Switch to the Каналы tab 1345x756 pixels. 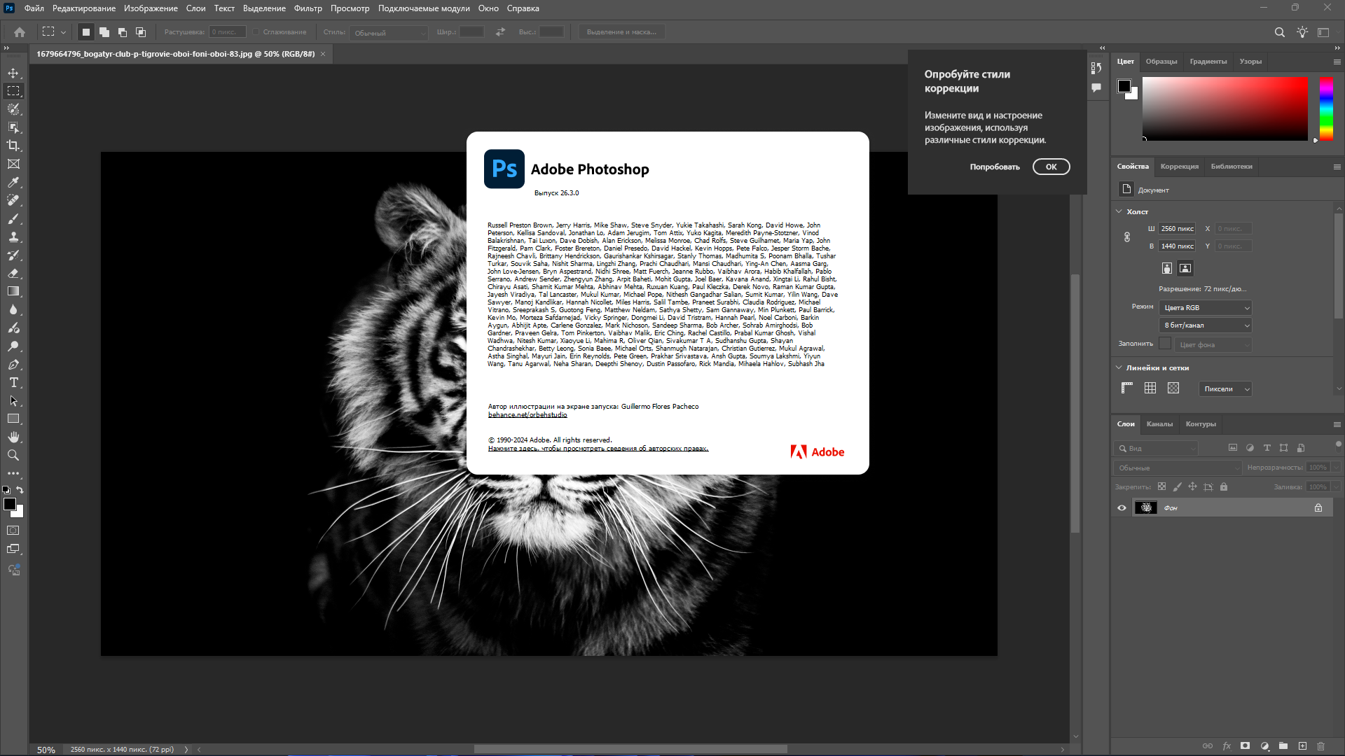(x=1159, y=424)
